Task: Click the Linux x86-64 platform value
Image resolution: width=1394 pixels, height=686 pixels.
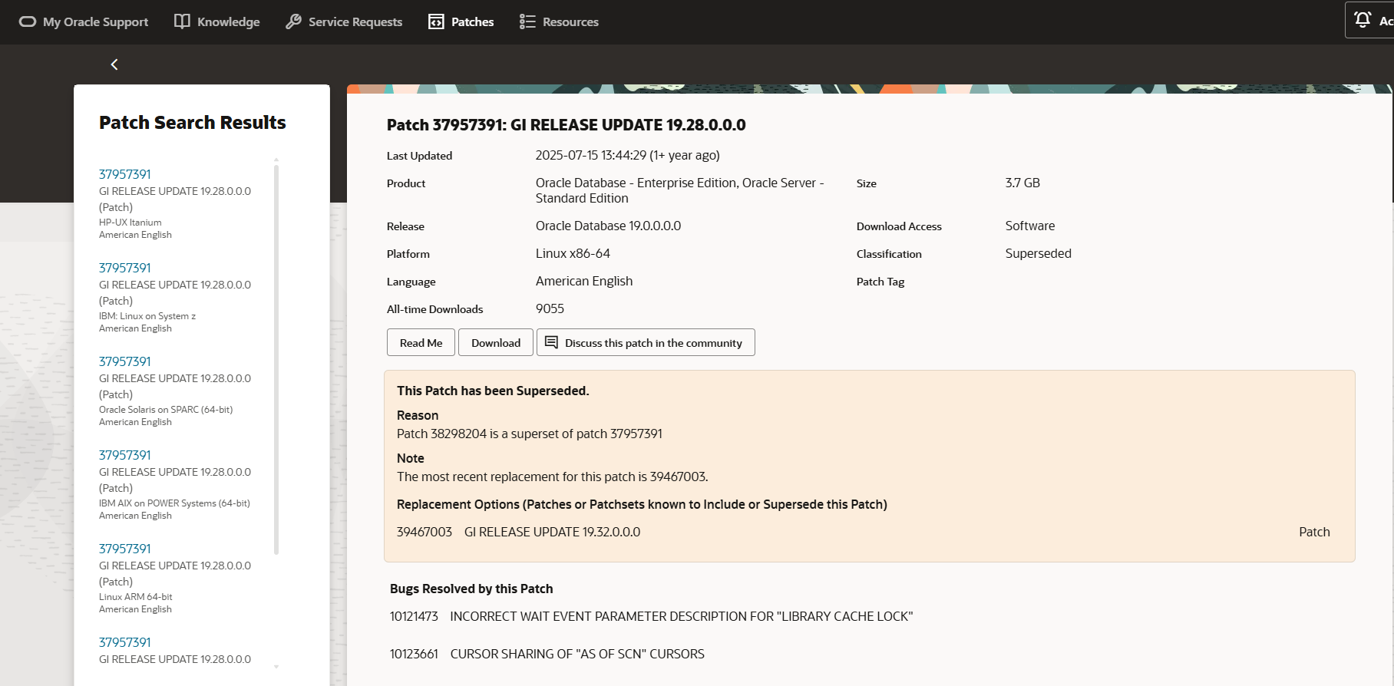Action: tap(573, 253)
